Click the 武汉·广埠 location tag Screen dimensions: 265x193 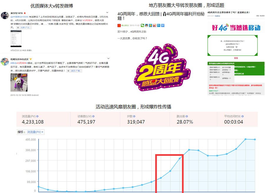click(x=74, y=71)
